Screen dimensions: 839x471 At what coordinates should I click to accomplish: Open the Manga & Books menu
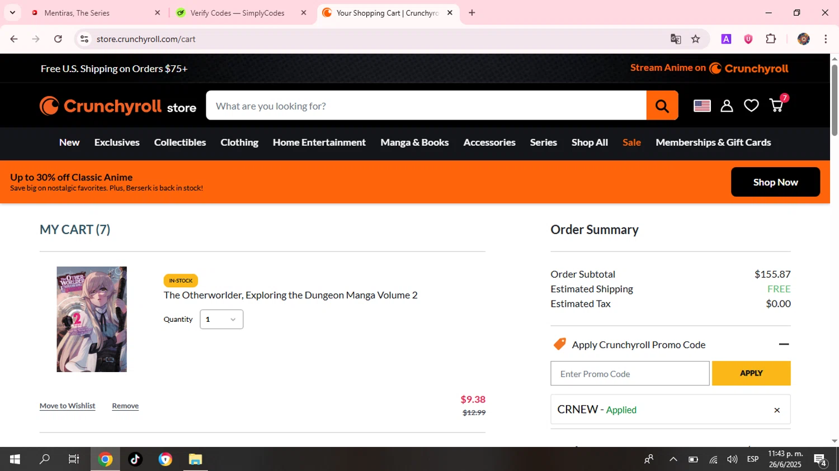414,142
